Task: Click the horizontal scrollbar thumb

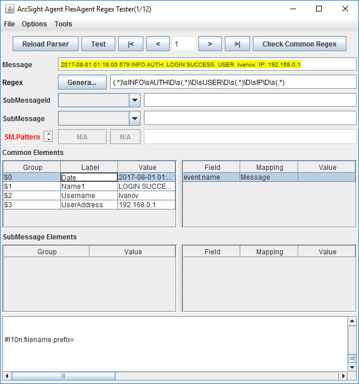Action: click(x=63, y=375)
